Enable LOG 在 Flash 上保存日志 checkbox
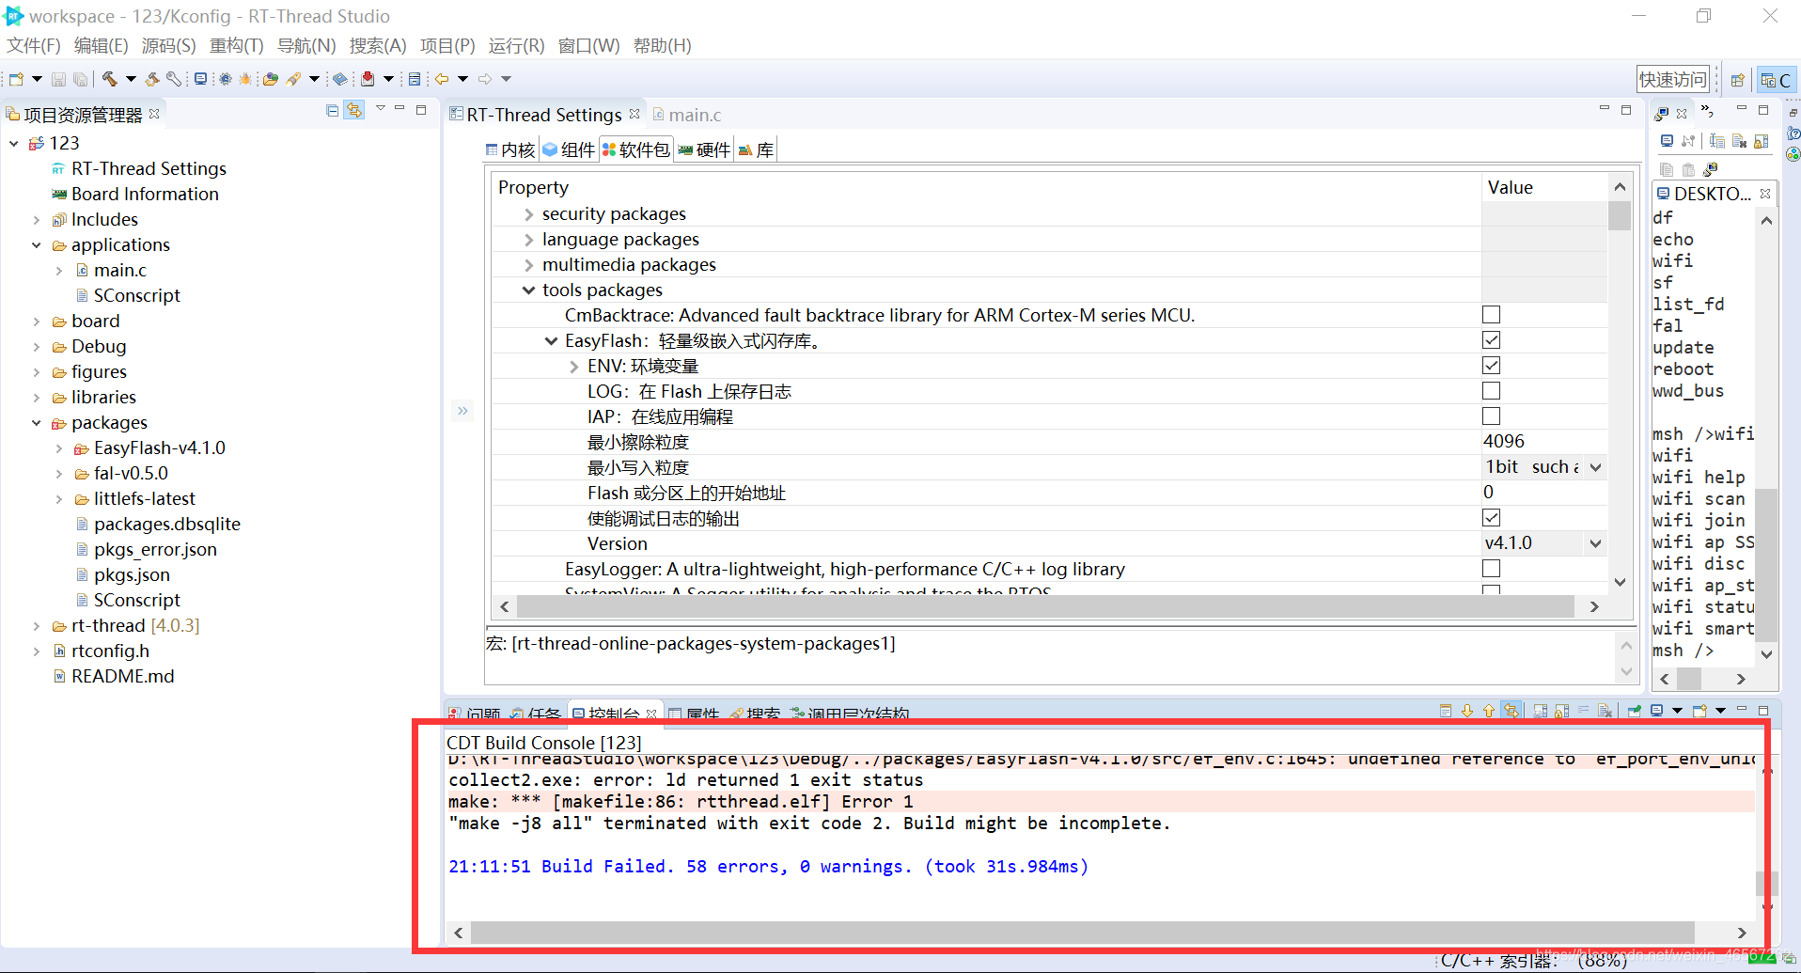The height and width of the screenshot is (973, 1801). pos(1491,390)
